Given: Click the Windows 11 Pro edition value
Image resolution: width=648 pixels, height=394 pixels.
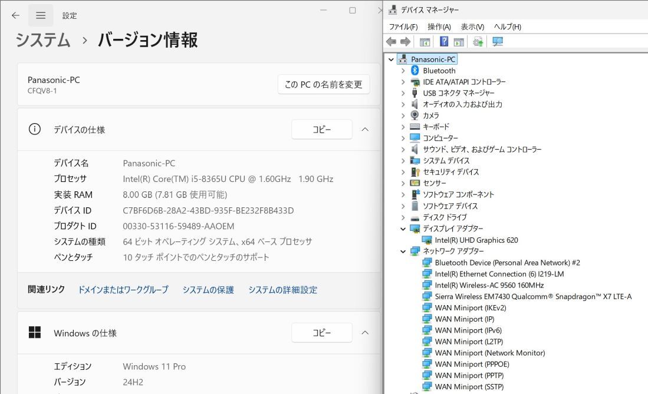Looking at the screenshot, I should click(x=154, y=366).
